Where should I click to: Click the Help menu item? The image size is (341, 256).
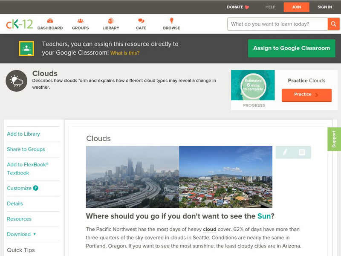point(270,7)
